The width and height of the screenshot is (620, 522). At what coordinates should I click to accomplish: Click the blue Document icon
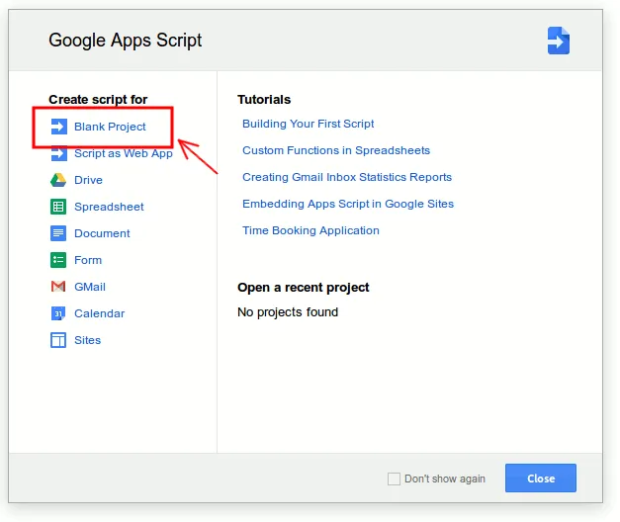[58, 233]
